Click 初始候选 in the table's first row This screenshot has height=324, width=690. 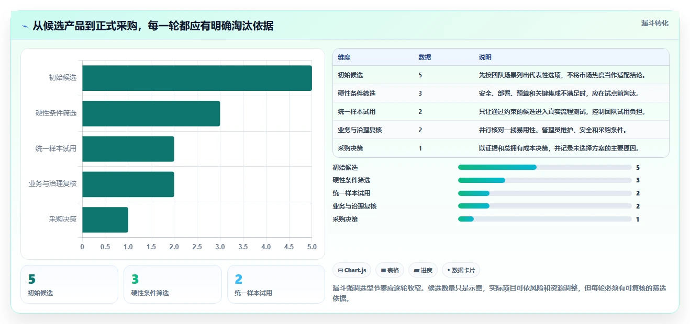click(350, 75)
